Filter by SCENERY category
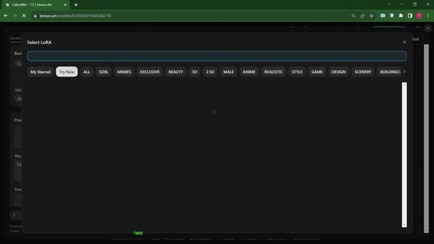434x244 pixels. click(x=363, y=72)
